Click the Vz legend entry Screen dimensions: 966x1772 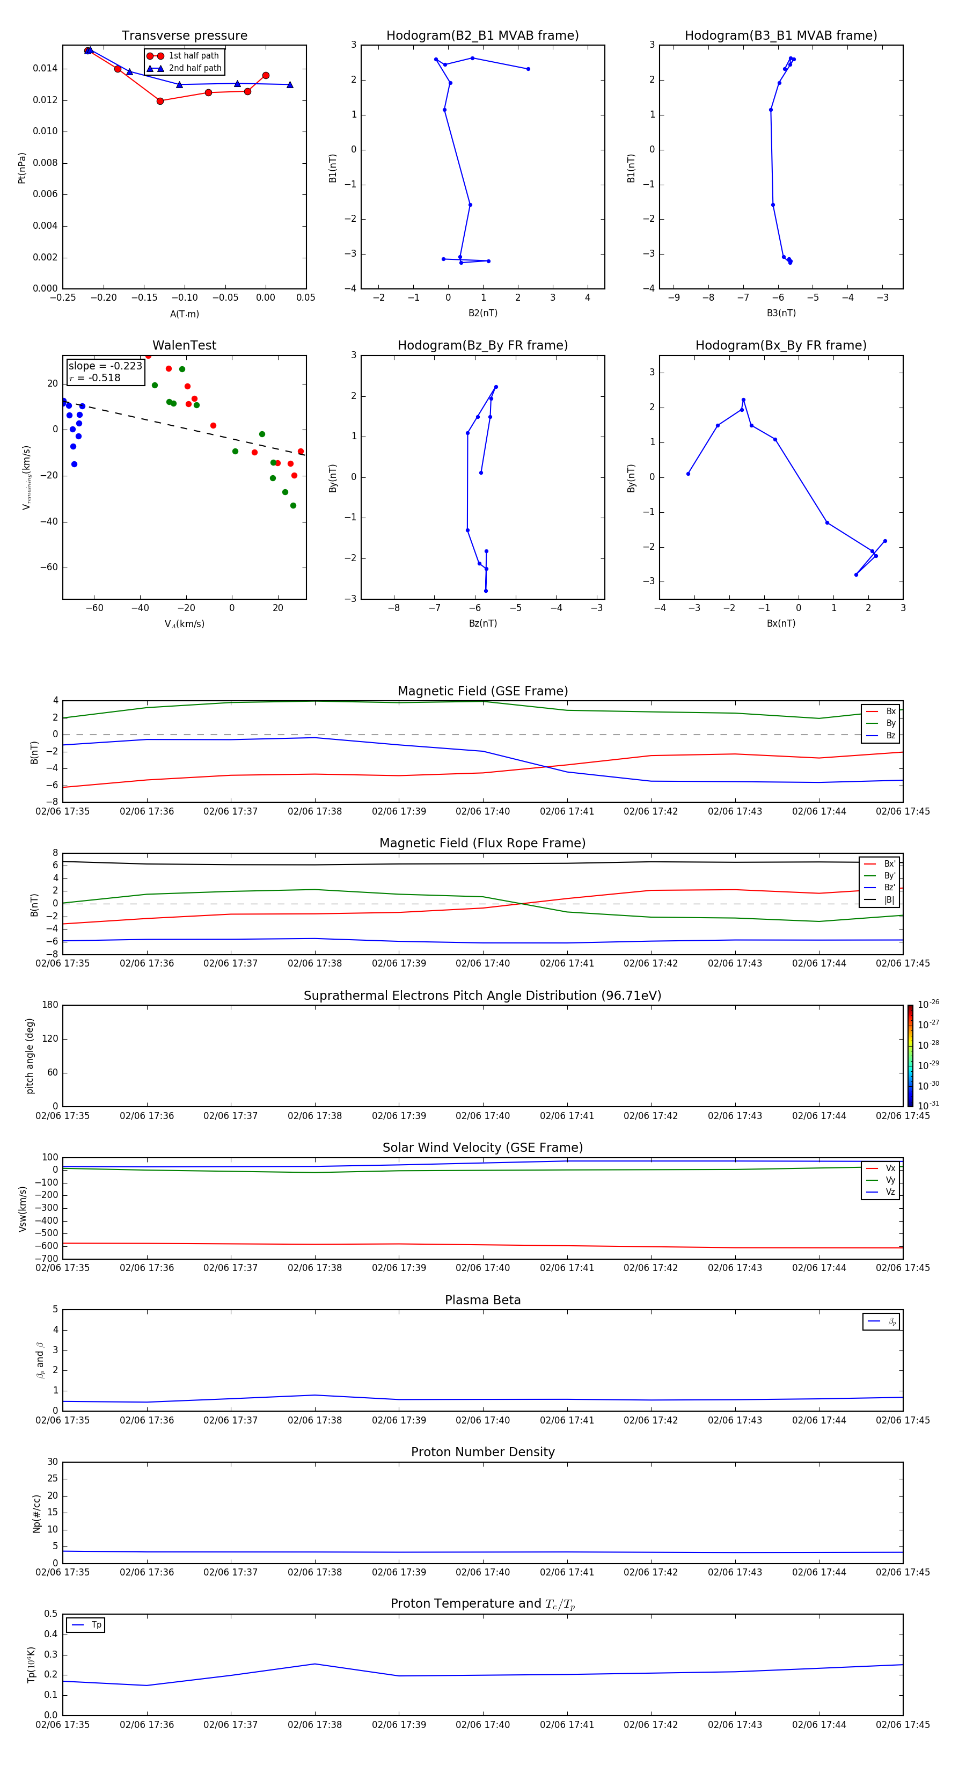coord(881,1192)
